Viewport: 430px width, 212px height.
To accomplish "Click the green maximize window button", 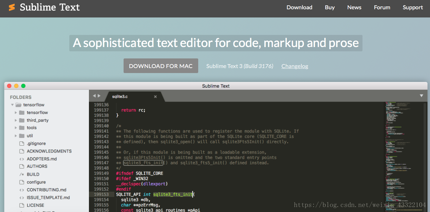I will [23, 86].
